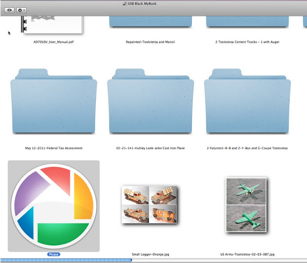The width and height of the screenshot is (307, 263).
Task: Click the Small Logger-Orange.jpg file name
Action: [x=150, y=254]
